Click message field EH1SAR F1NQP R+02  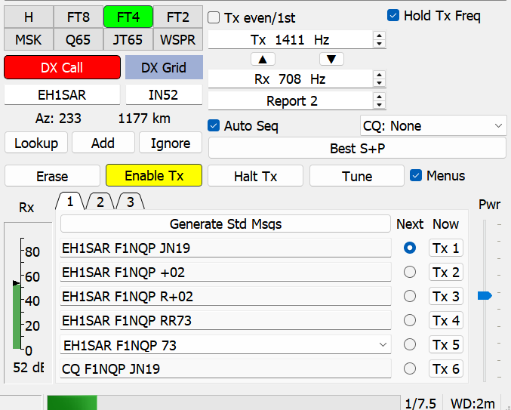[x=226, y=296]
